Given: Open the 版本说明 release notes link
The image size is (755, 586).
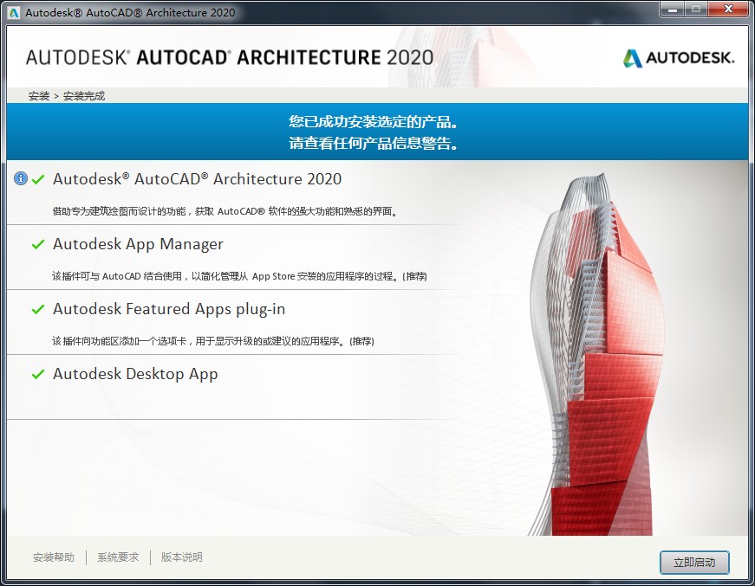Looking at the screenshot, I should (x=182, y=557).
